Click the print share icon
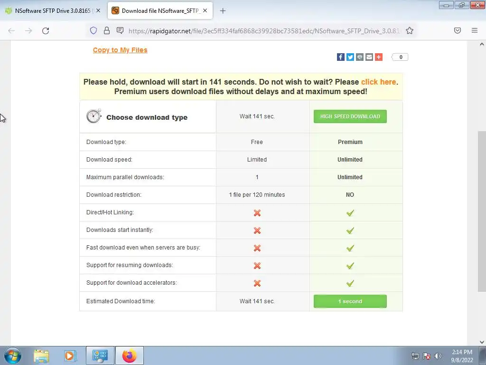Image resolution: width=486 pixels, height=365 pixels. click(x=360, y=57)
